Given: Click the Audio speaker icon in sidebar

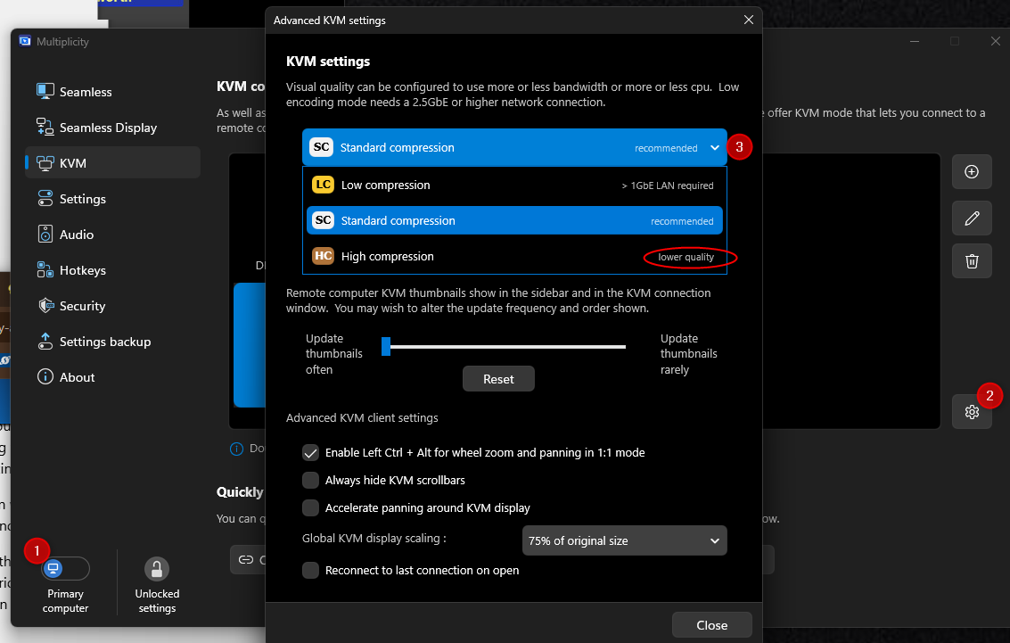Looking at the screenshot, I should 45,234.
